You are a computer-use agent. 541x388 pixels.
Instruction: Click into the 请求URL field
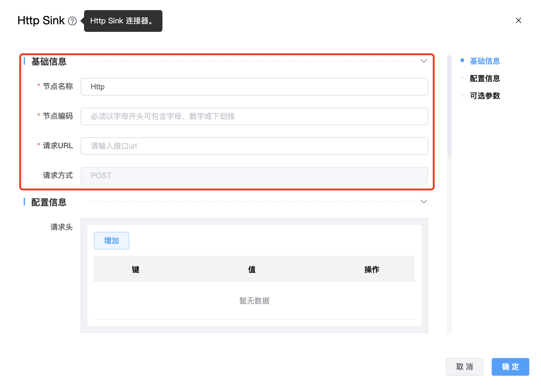click(x=254, y=146)
